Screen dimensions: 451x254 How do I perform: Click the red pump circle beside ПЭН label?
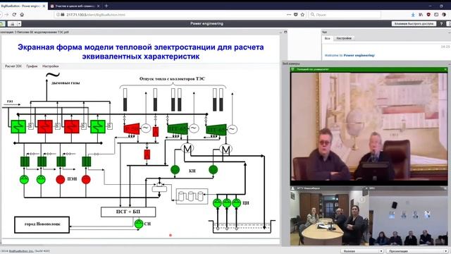coord(61,179)
